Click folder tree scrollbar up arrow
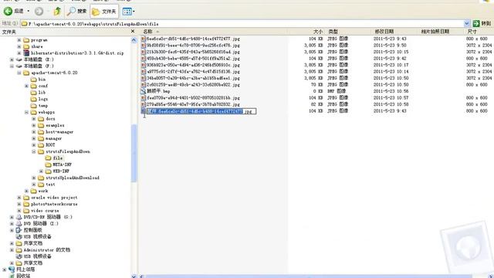 coord(134,40)
